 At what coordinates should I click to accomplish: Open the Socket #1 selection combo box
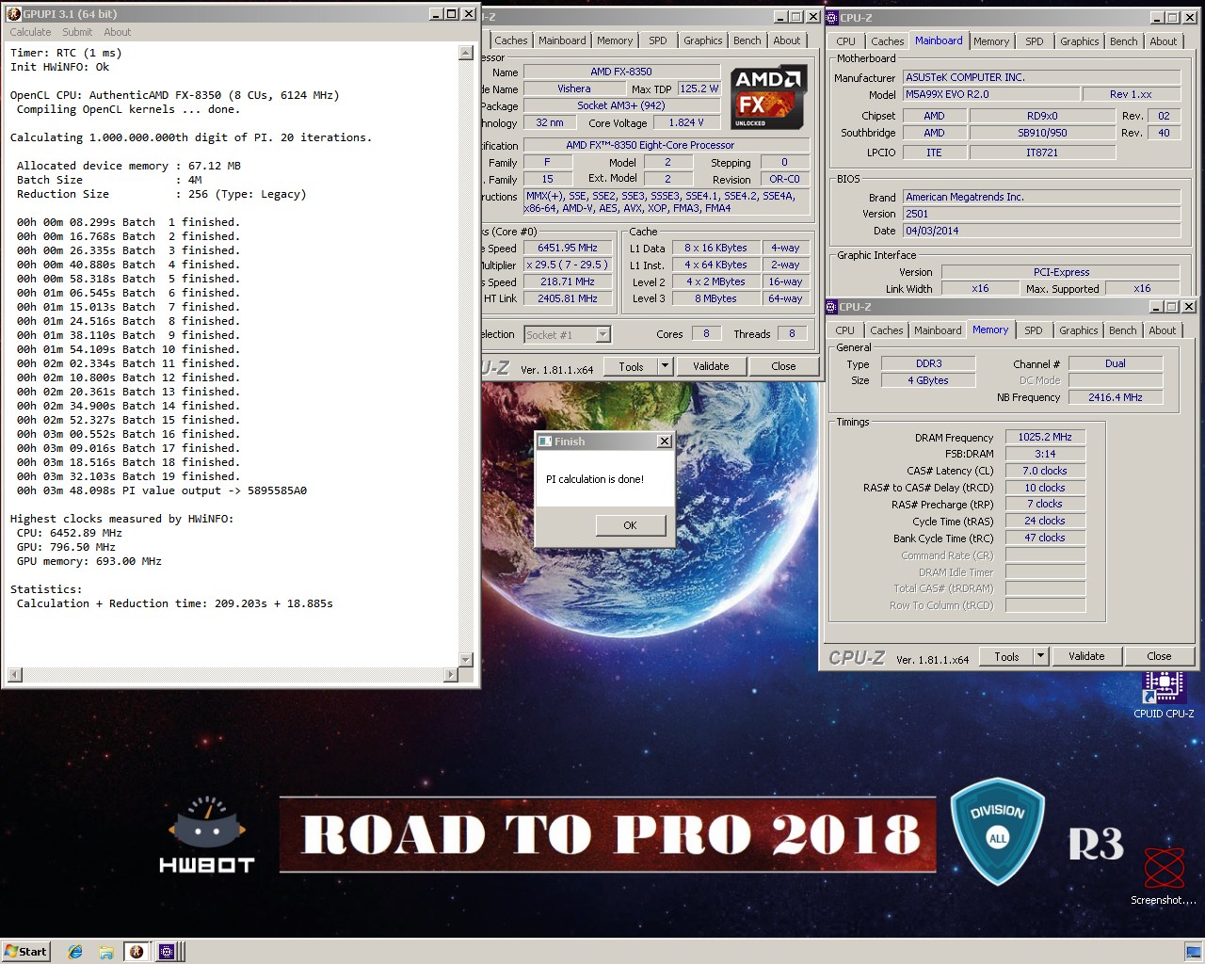coord(567,334)
